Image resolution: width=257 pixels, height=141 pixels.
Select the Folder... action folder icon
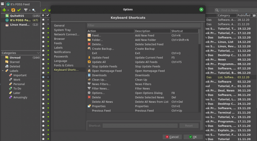click(89, 40)
